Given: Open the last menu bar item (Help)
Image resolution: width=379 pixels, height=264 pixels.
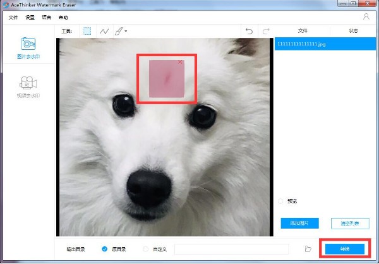Looking at the screenshot, I should tap(63, 18).
